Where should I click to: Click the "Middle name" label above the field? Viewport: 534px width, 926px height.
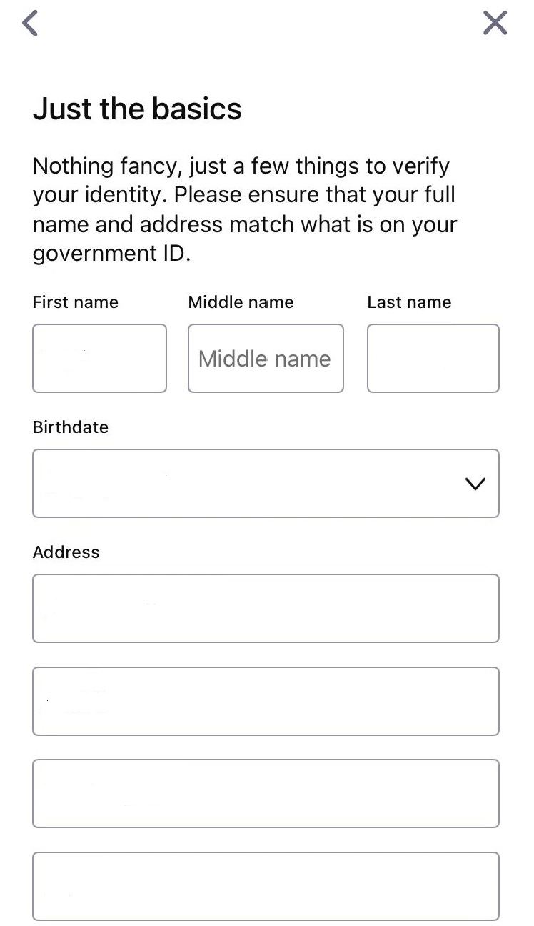[241, 302]
